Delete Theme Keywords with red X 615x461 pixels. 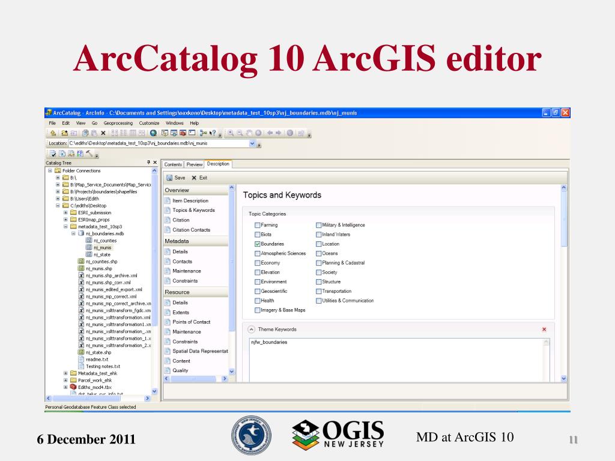[x=544, y=330]
